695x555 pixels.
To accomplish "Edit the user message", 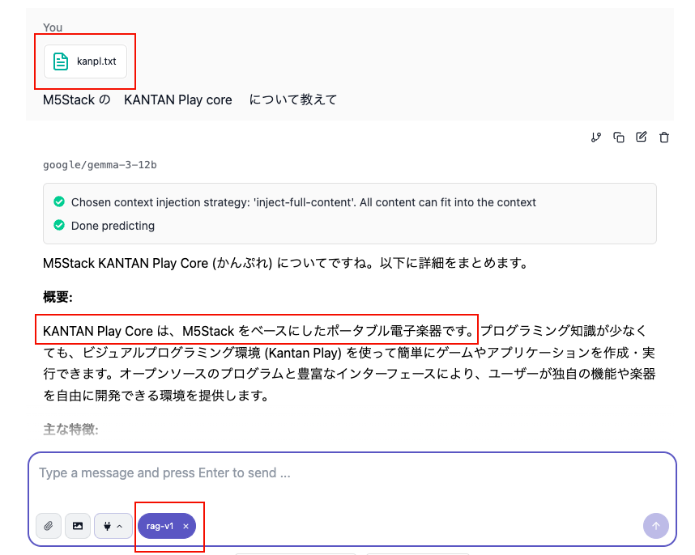I will coord(642,138).
